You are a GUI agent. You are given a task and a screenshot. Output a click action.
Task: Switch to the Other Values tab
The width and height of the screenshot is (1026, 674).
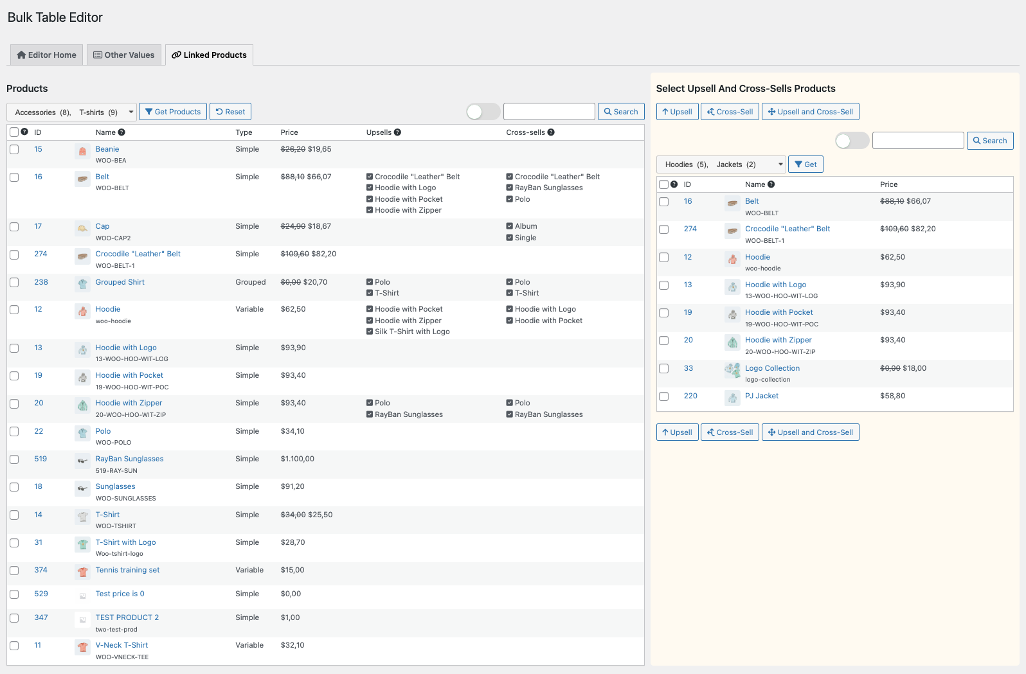(123, 55)
